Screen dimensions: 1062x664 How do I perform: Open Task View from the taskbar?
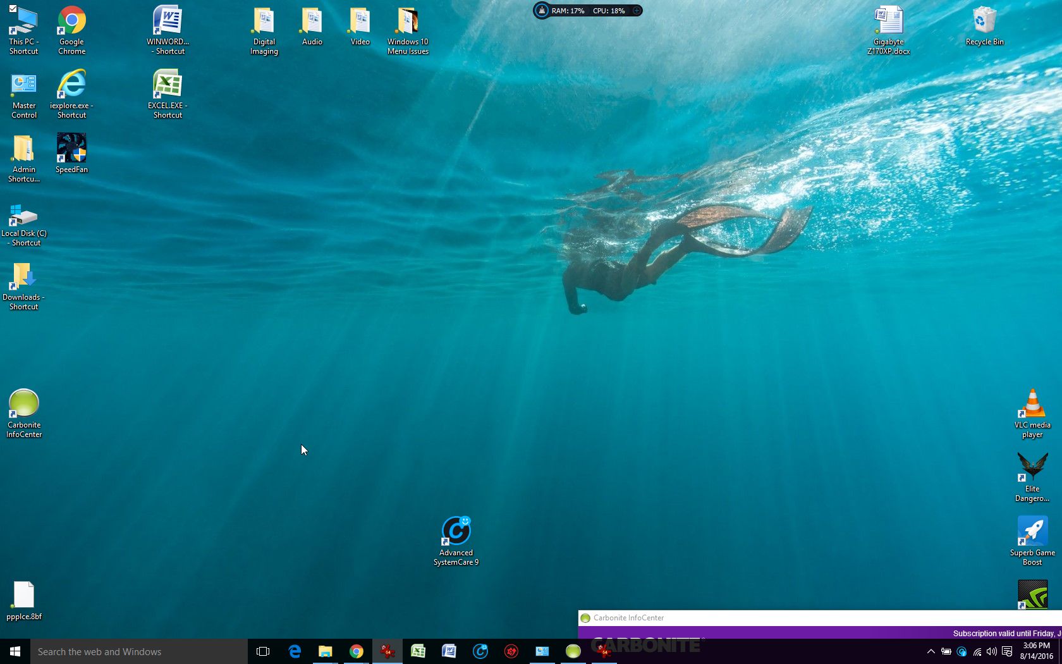coord(263,651)
